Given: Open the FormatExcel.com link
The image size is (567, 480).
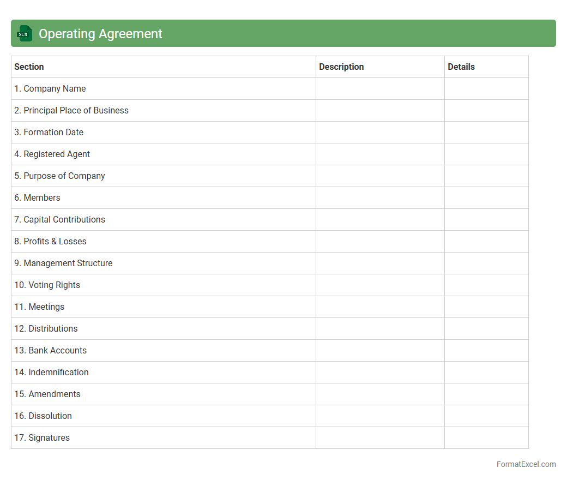Looking at the screenshot, I should click(x=526, y=464).
